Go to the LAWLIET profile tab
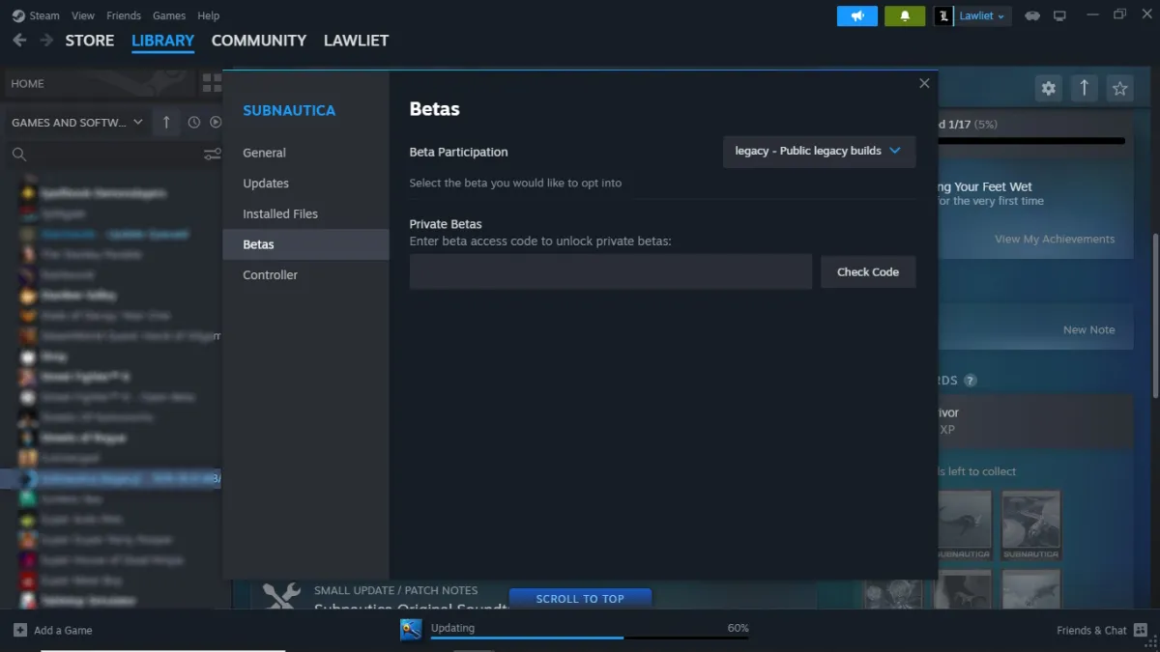This screenshot has width=1160, height=652. point(356,41)
